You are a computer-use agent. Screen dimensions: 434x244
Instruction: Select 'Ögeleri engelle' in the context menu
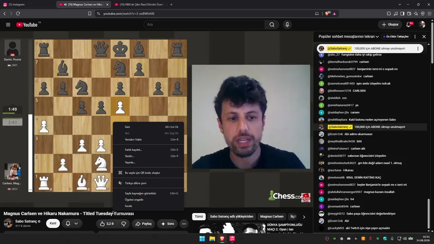(149, 200)
